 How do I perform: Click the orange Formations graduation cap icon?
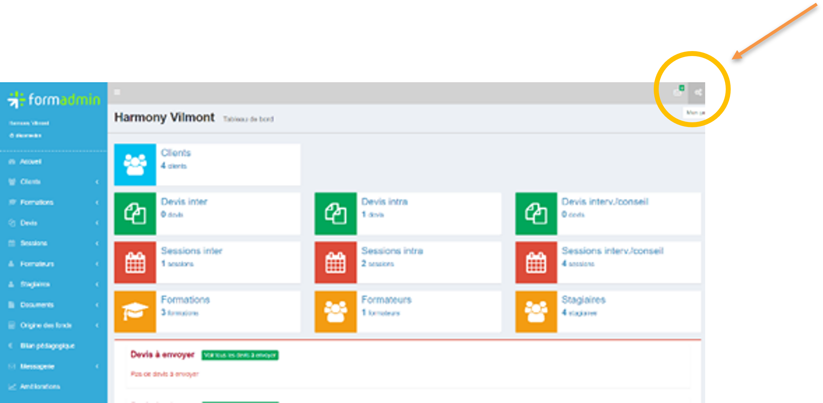[x=135, y=312]
